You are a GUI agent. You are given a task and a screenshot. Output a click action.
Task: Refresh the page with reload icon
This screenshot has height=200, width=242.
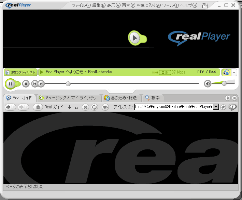click(x=94, y=107)
